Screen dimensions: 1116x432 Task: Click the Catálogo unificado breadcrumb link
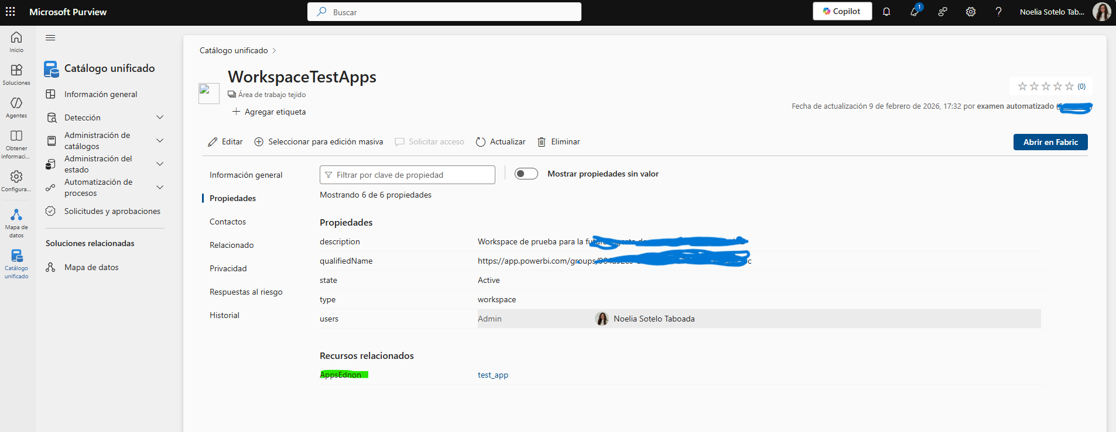point(234,51)
